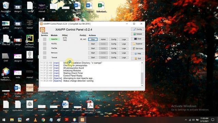Select the python desktop icon

coord(6,25)
